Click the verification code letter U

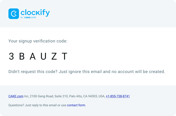[x=43, y=56]
